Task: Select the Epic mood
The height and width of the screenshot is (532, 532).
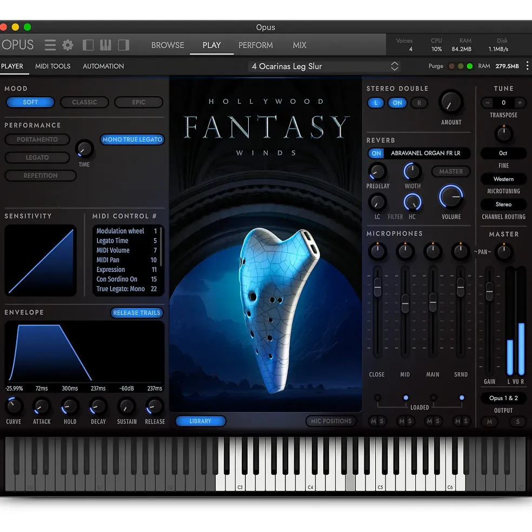Action: click(x=138, y=102)
